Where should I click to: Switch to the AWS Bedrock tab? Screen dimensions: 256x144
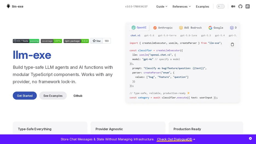click(190, 28)
